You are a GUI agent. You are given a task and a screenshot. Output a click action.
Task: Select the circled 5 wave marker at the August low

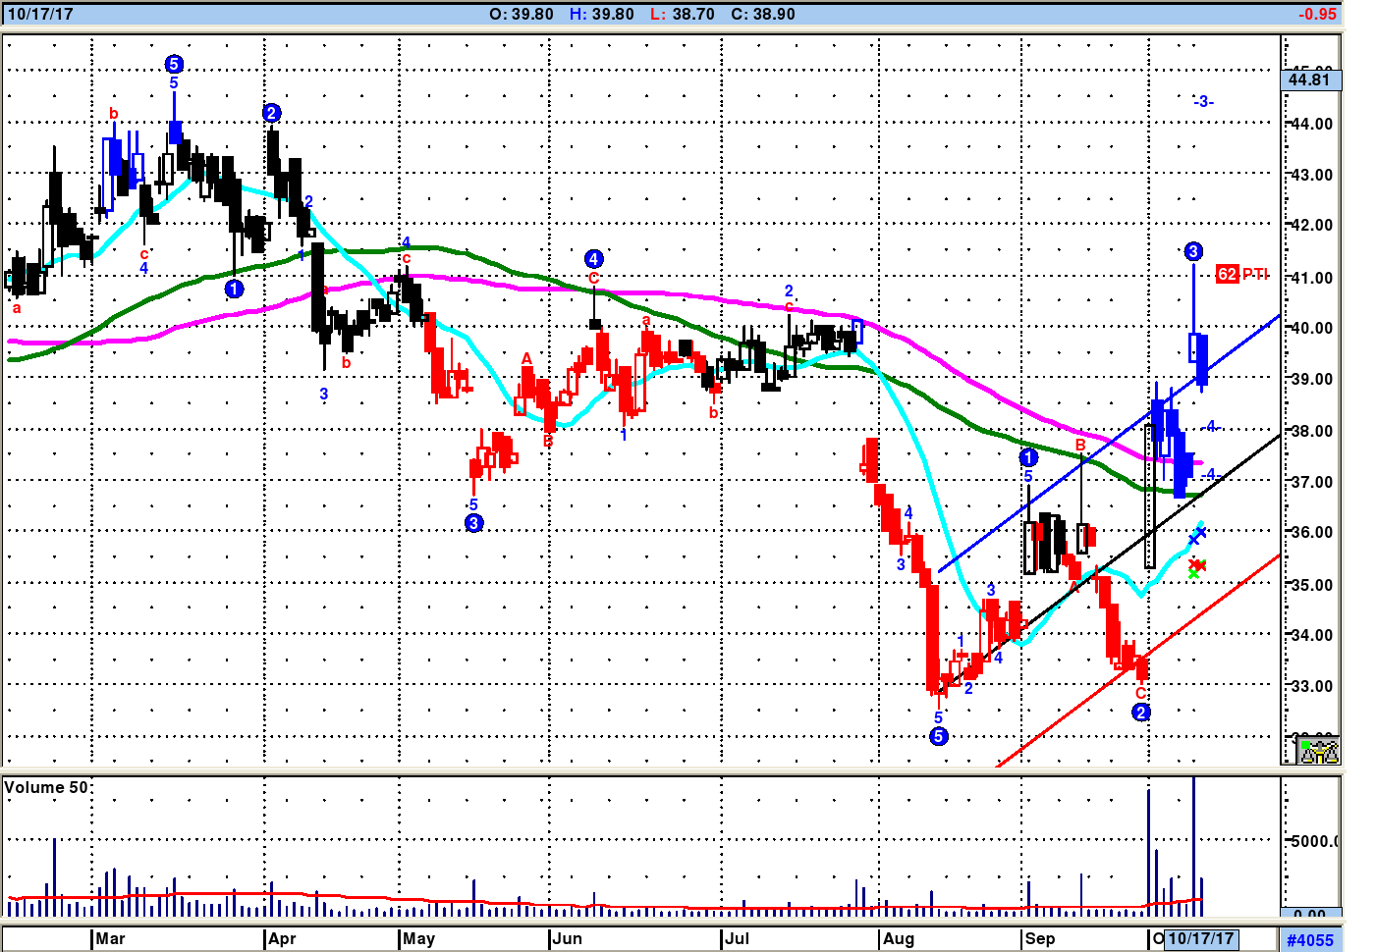click(939, 736)
